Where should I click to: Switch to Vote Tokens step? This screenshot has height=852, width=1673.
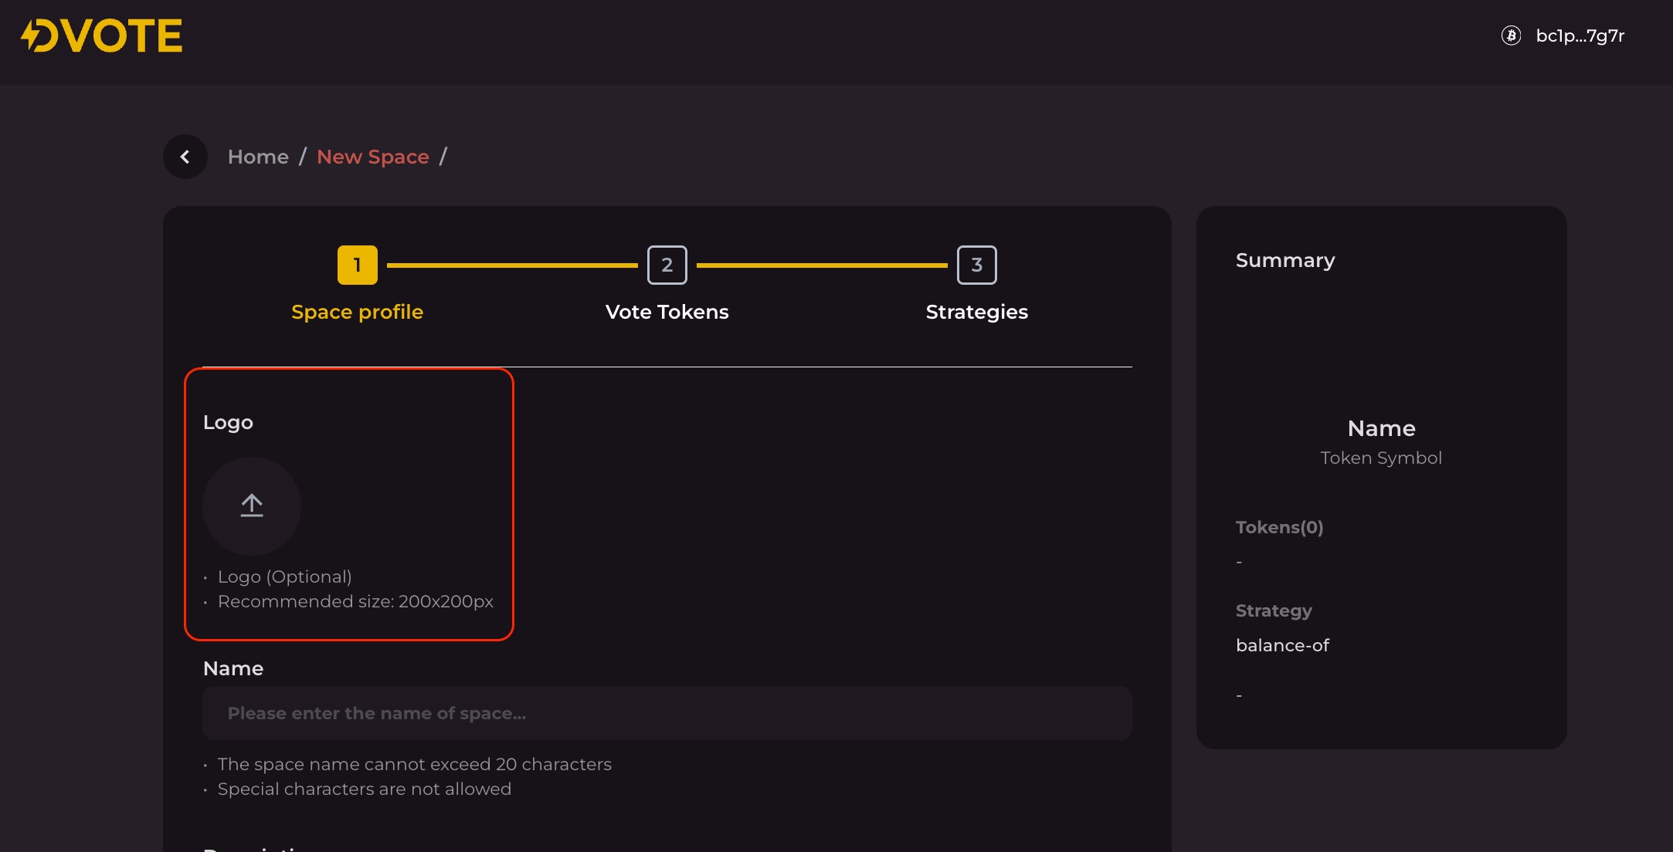coord(667,312)
